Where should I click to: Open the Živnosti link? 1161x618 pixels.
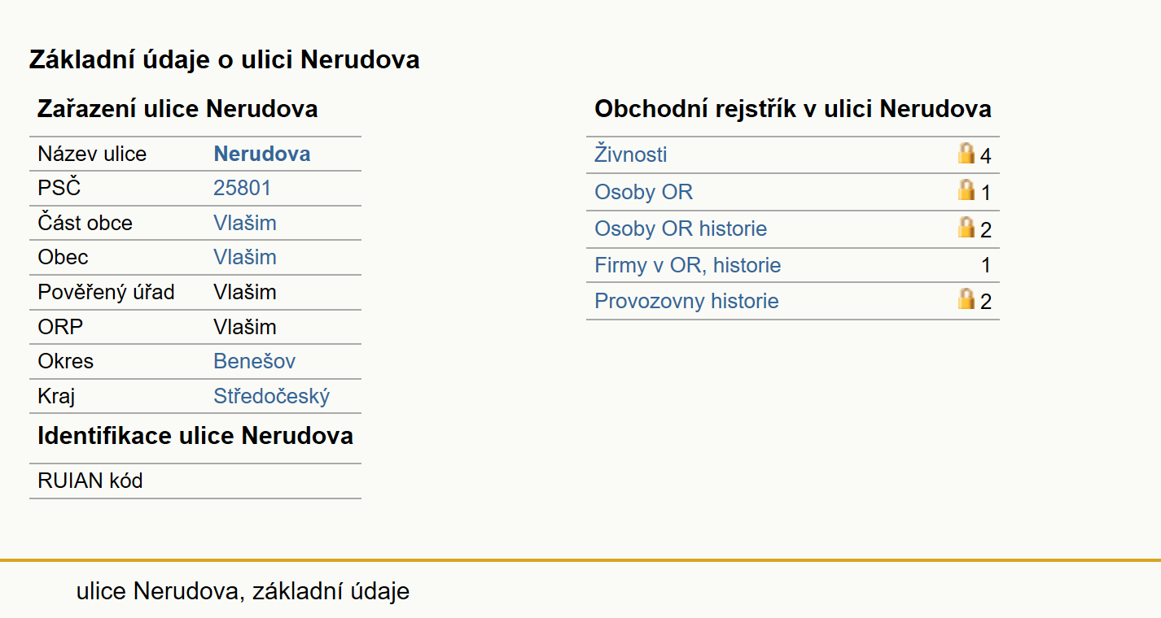pos(631,154)
